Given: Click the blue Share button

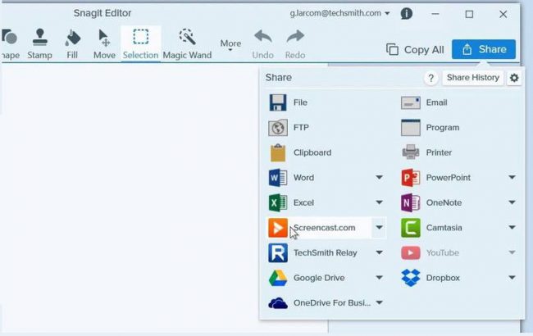Looking at the screenshot, I should pyautogui.click(x=484, y=49).
